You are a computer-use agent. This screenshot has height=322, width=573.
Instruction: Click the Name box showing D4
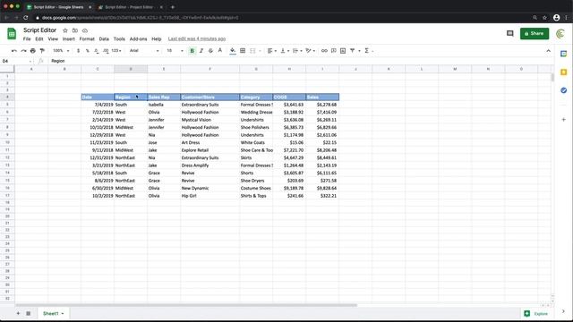pos(17,61)
